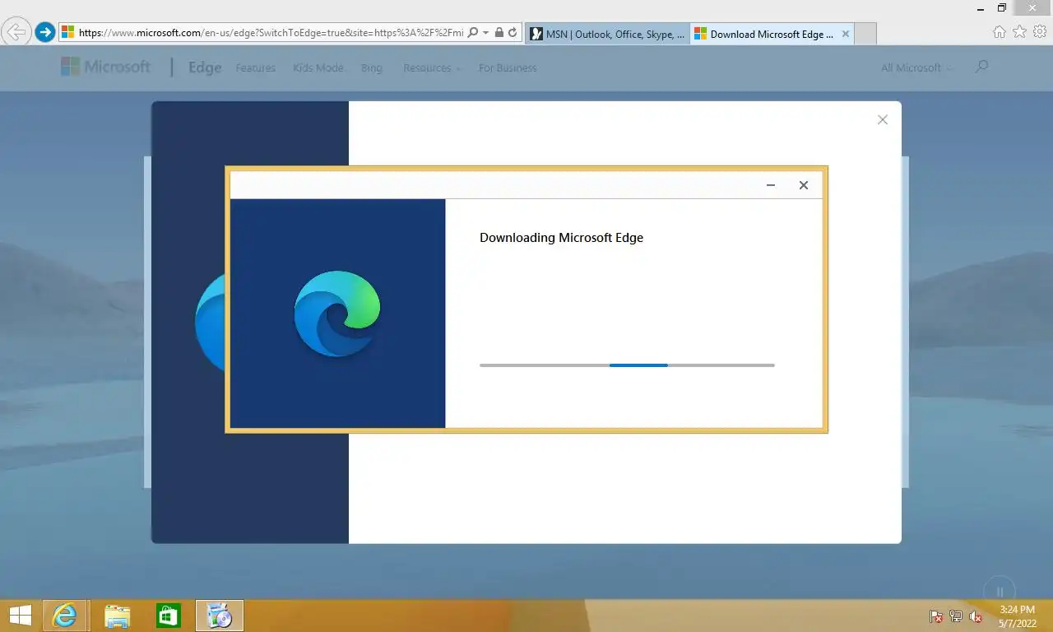Open the Kids Mode navigation link

click(318, 68)
